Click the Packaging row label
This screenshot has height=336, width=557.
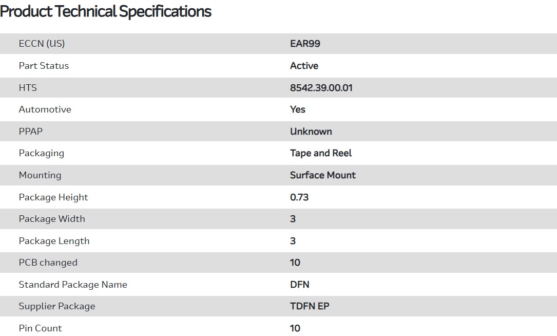(41, 153)
